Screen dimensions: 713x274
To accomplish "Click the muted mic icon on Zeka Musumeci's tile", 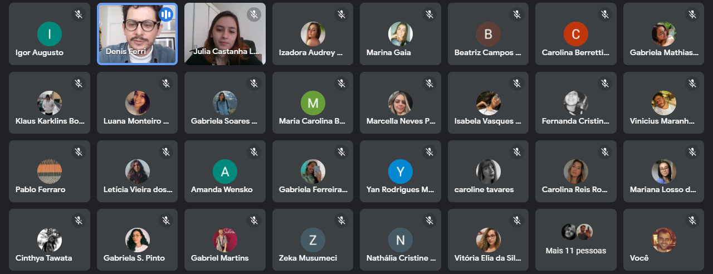I will 341,221.
